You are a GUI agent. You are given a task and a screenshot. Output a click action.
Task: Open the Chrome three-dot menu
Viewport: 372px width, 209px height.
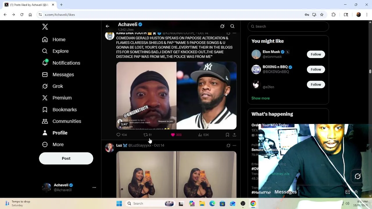point(367,15)
